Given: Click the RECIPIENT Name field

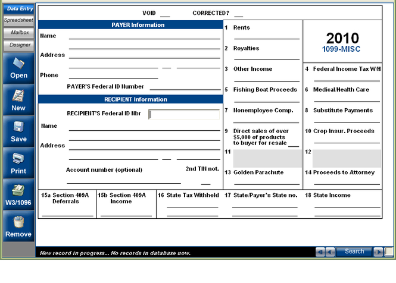Looking at the screenshot, I should click(145, 128).
